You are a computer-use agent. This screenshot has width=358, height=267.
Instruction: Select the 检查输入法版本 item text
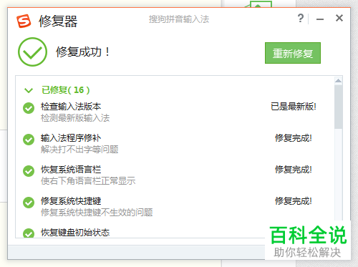71,107
